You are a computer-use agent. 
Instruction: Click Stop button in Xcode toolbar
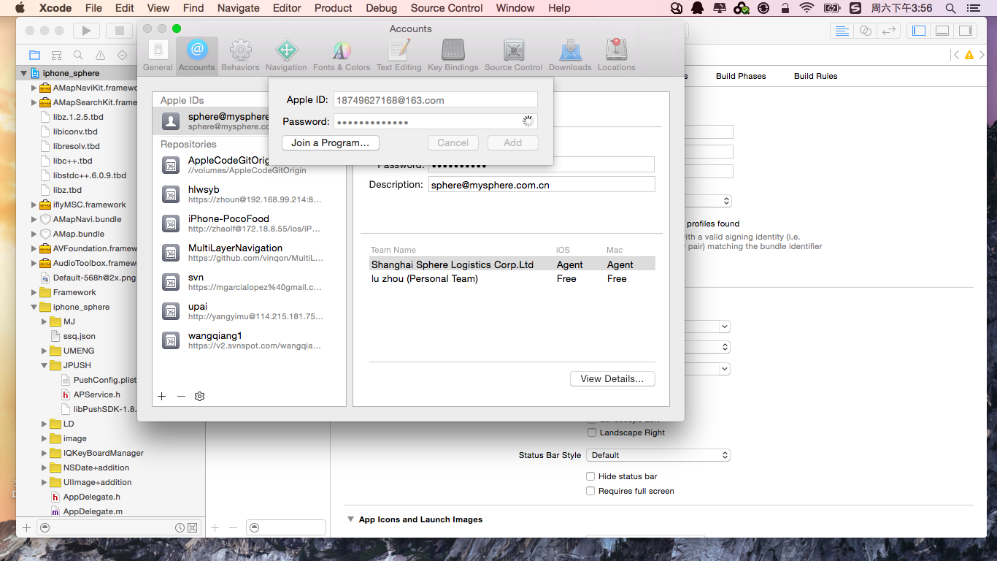pyautogui.click(x=119, y=31)
